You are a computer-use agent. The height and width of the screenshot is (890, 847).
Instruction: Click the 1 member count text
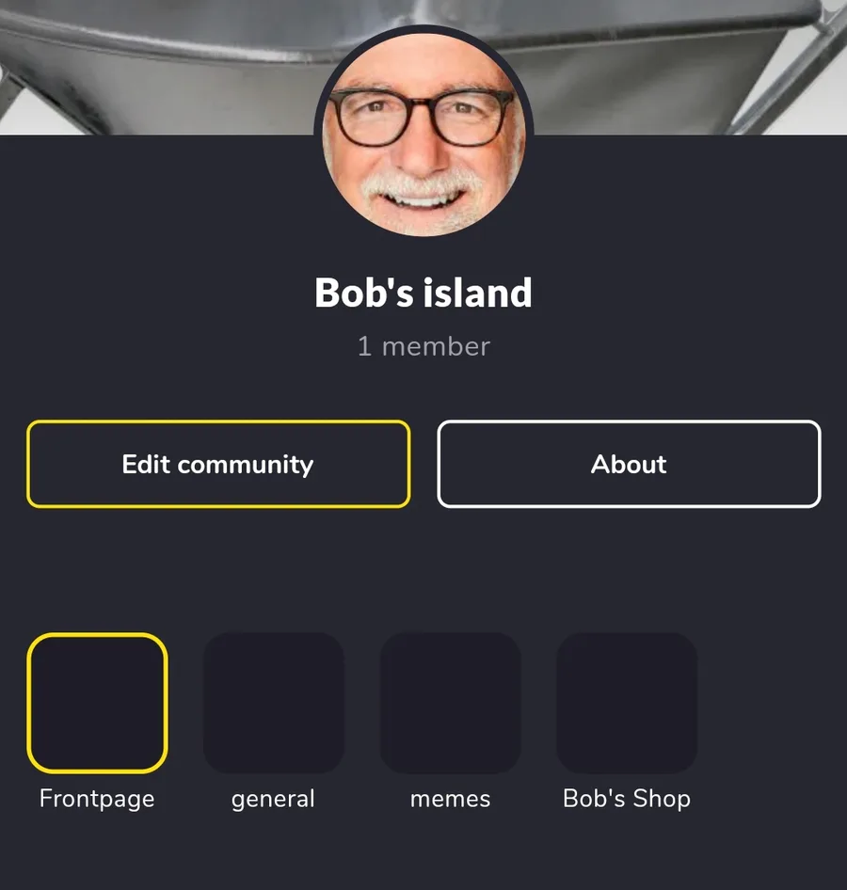tap(423, 346)
